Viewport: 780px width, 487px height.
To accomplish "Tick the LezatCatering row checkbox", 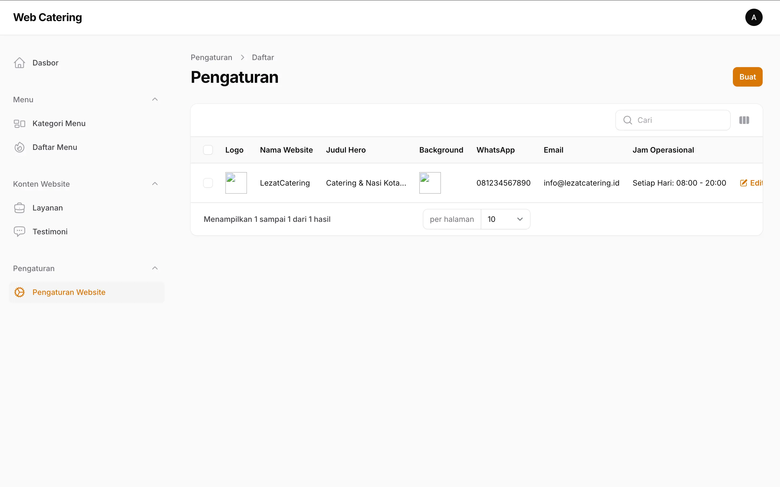I will [208, 183].
